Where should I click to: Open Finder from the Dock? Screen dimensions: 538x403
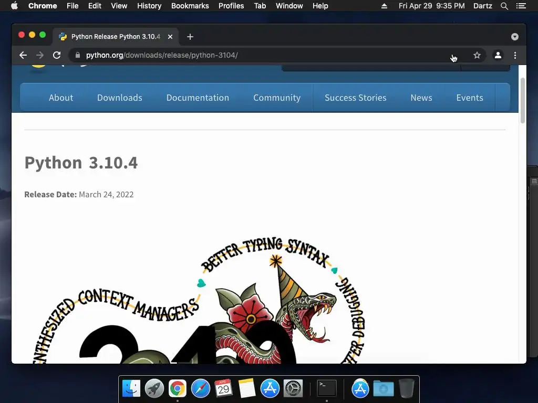(131, 388)
